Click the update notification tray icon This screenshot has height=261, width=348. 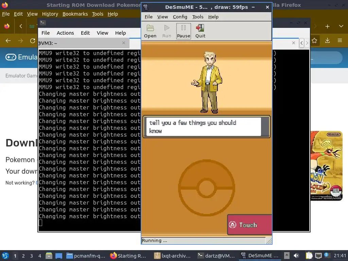click(x=326, y=255)
